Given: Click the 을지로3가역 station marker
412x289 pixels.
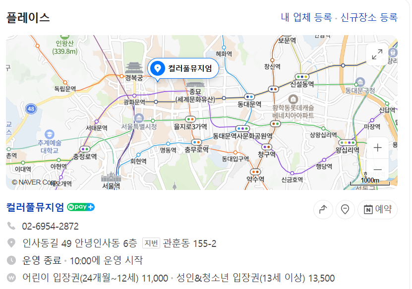Looking at the screenshot, I should 190,119.
